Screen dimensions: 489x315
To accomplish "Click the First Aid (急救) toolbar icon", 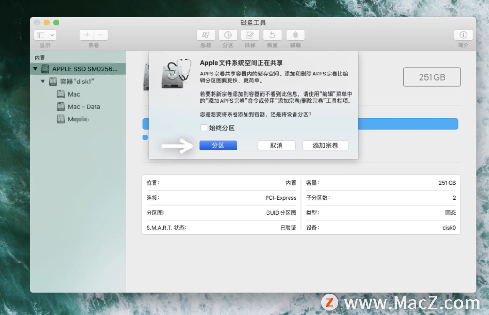I will tap(206, 35).
